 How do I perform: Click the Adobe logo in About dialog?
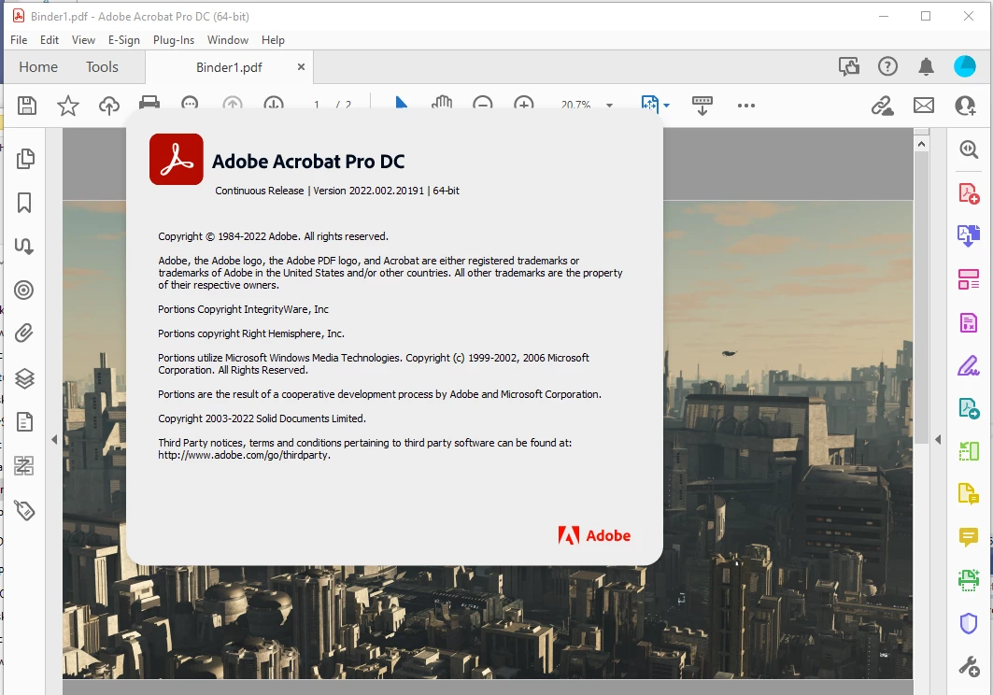[594, 535]
